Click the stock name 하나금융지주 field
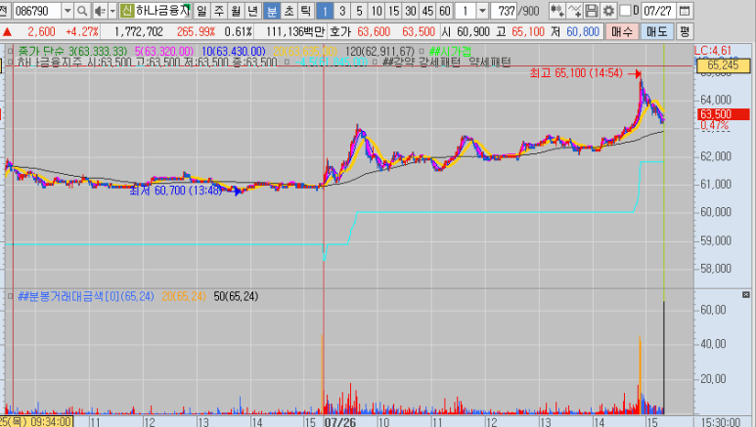 point(163,11)
